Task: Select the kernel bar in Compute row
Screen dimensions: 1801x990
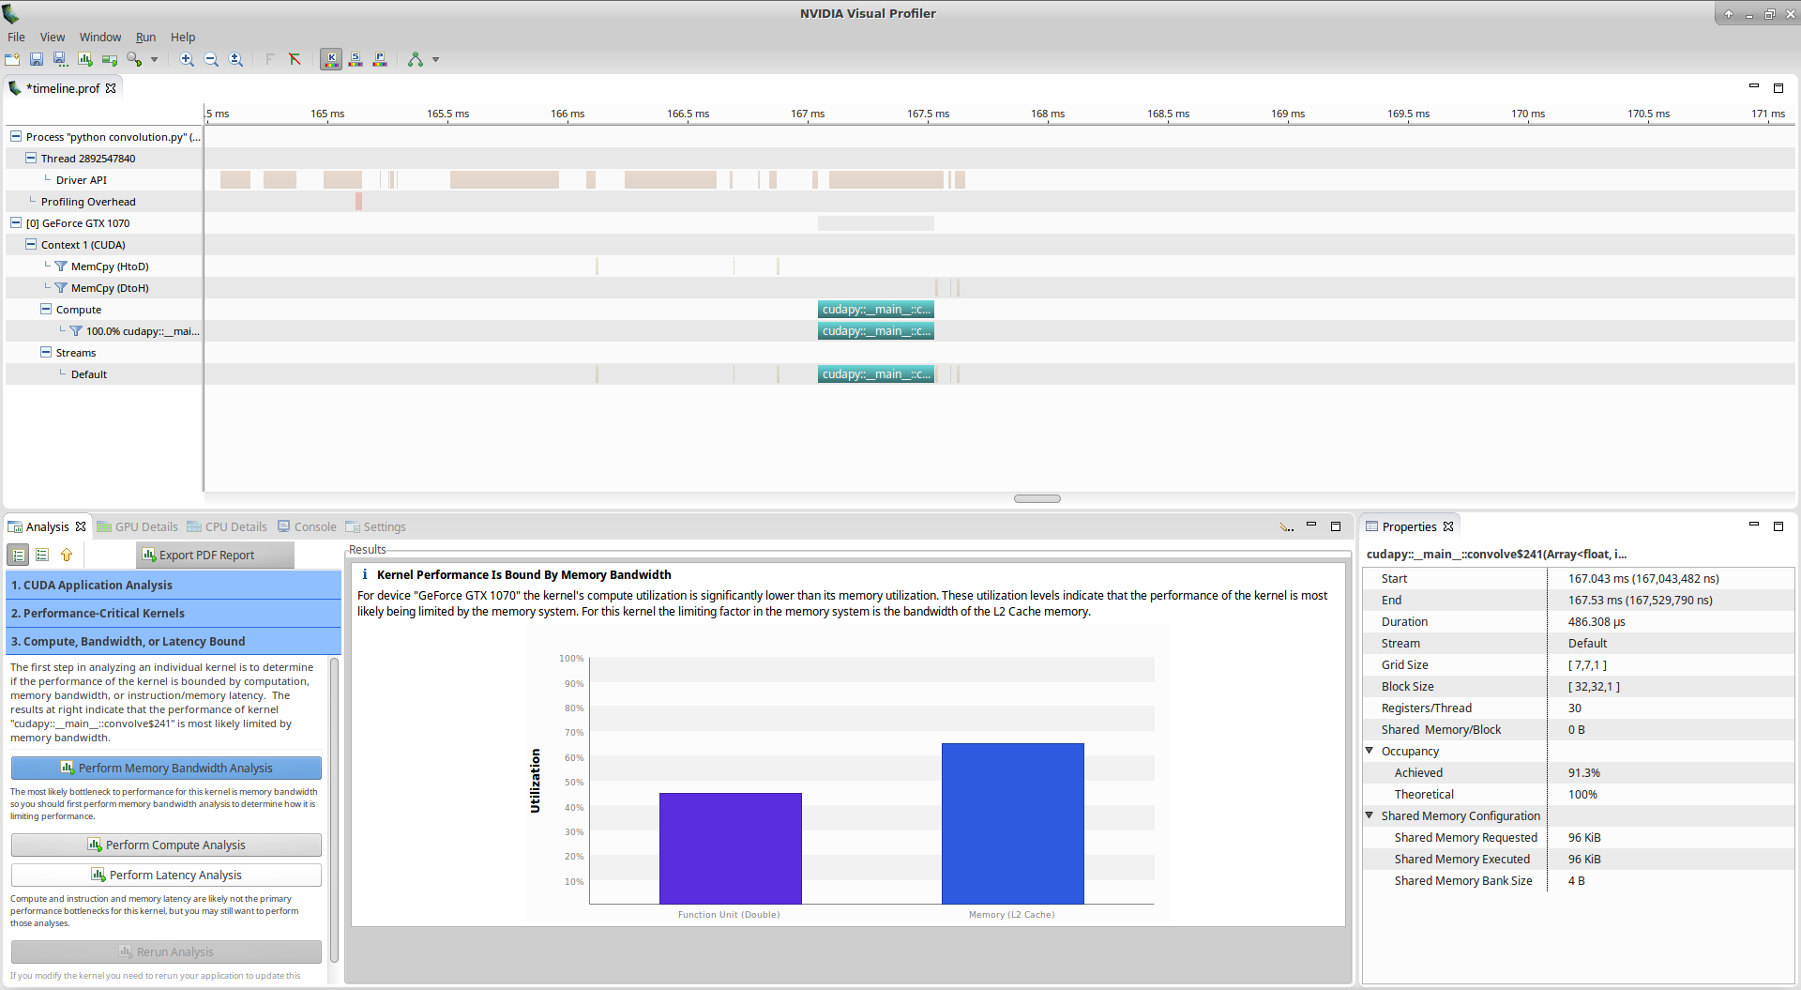Action: pyautogui.click(x=876, y=310)
